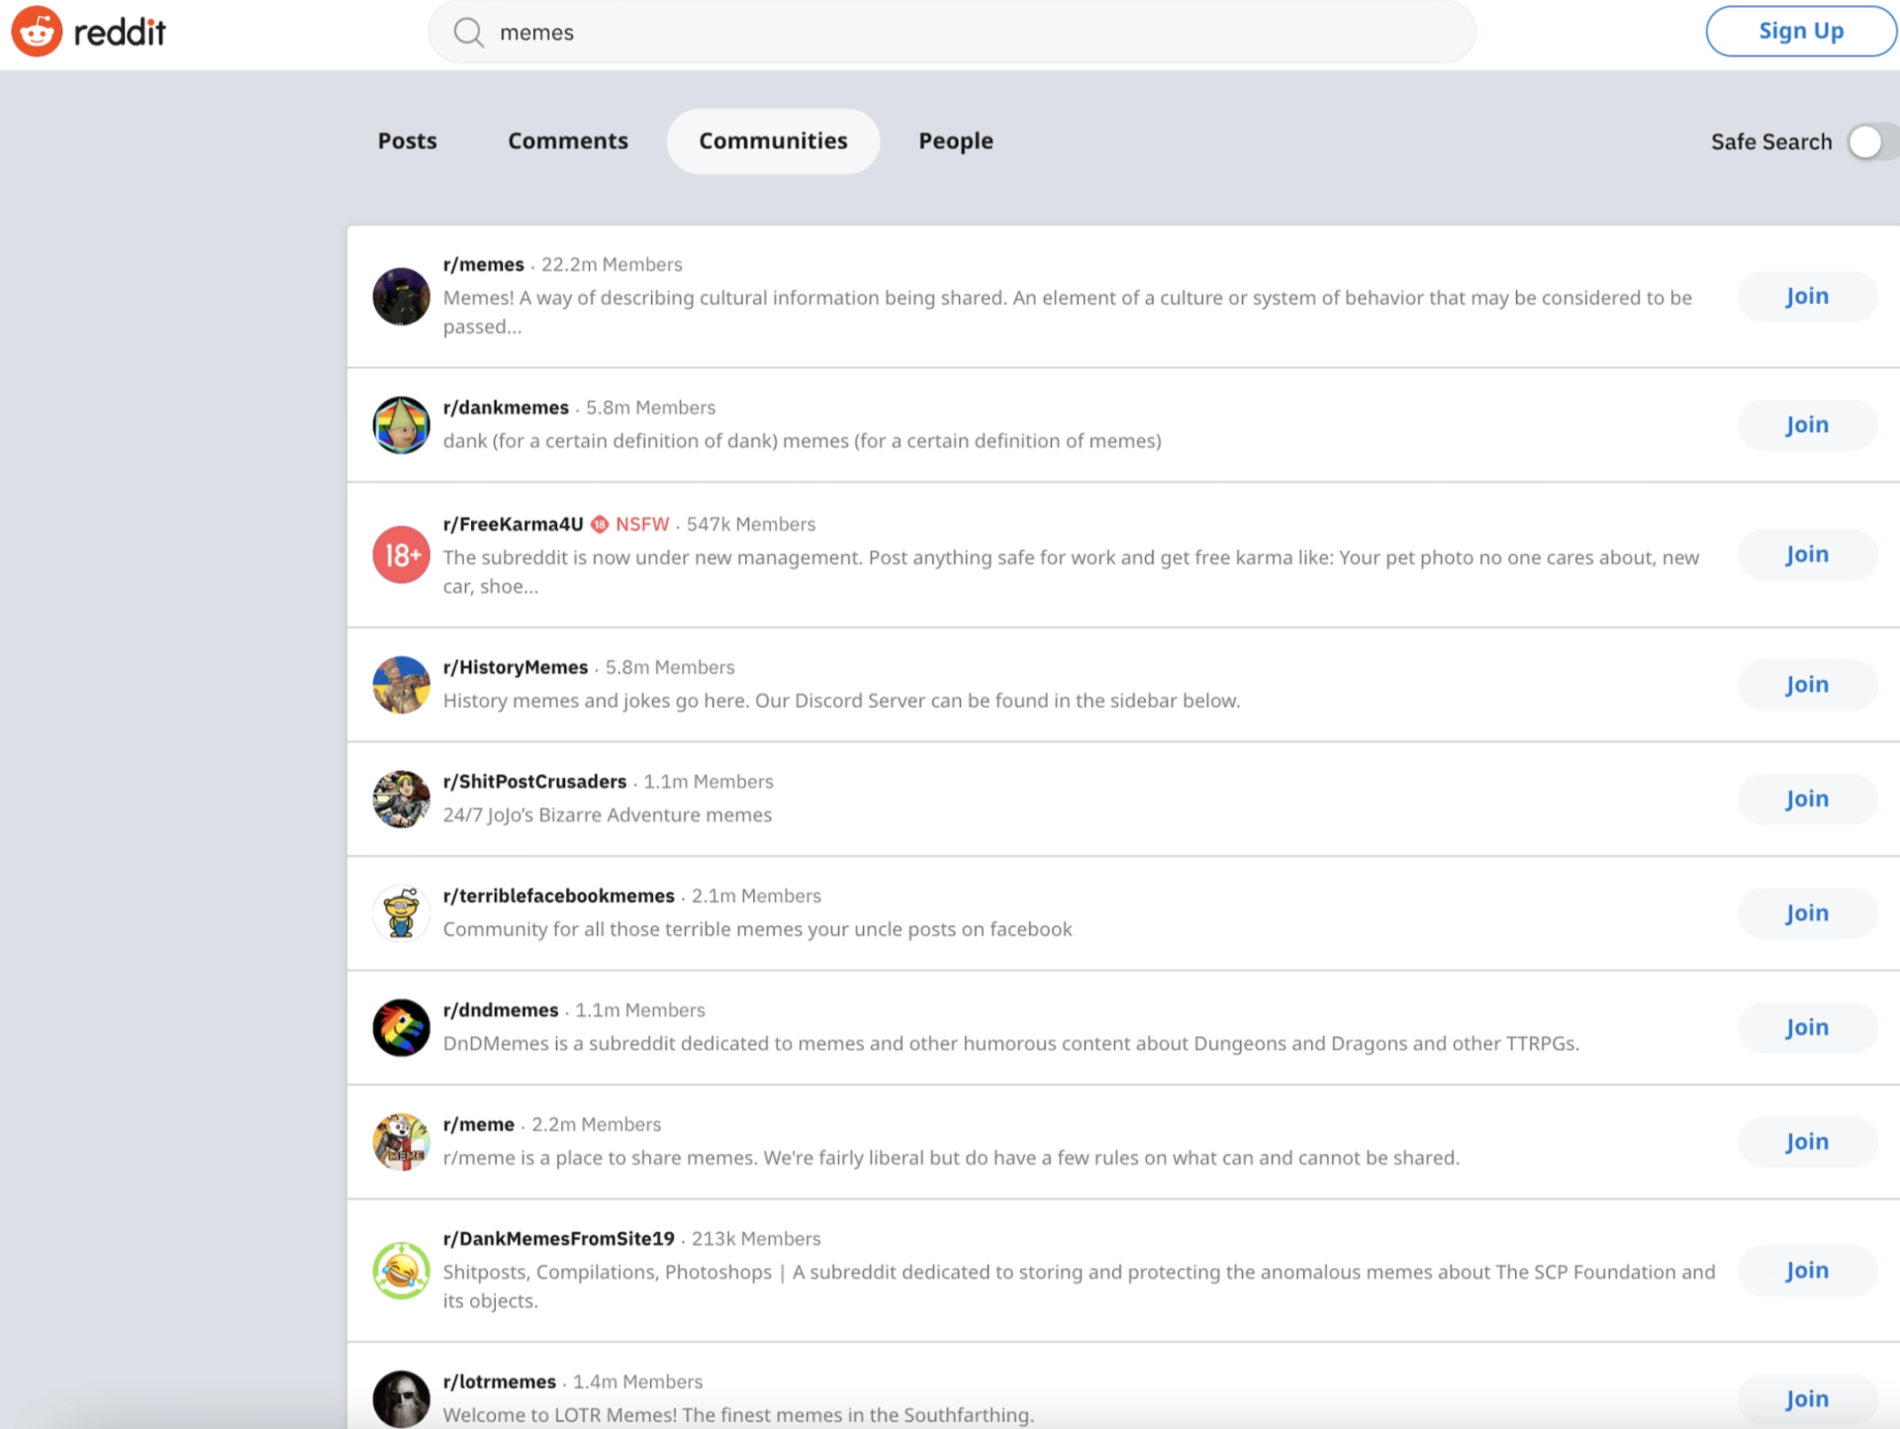1900x1429 pixels.
Task: Click the 'History memes and jokes go here' description
Action: (x=841, y=701)
